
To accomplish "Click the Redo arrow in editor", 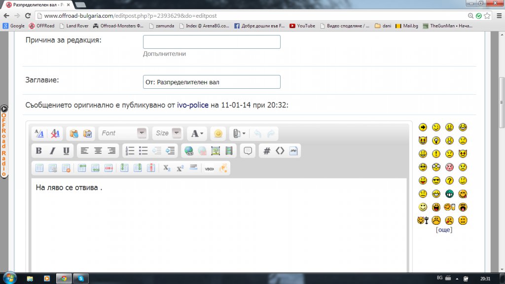I will tap(271, 133).
